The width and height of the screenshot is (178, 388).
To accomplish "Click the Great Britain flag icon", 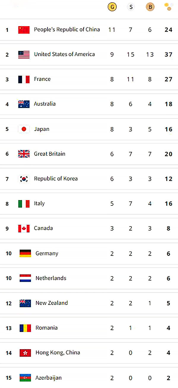I will (x=24, y=154).
